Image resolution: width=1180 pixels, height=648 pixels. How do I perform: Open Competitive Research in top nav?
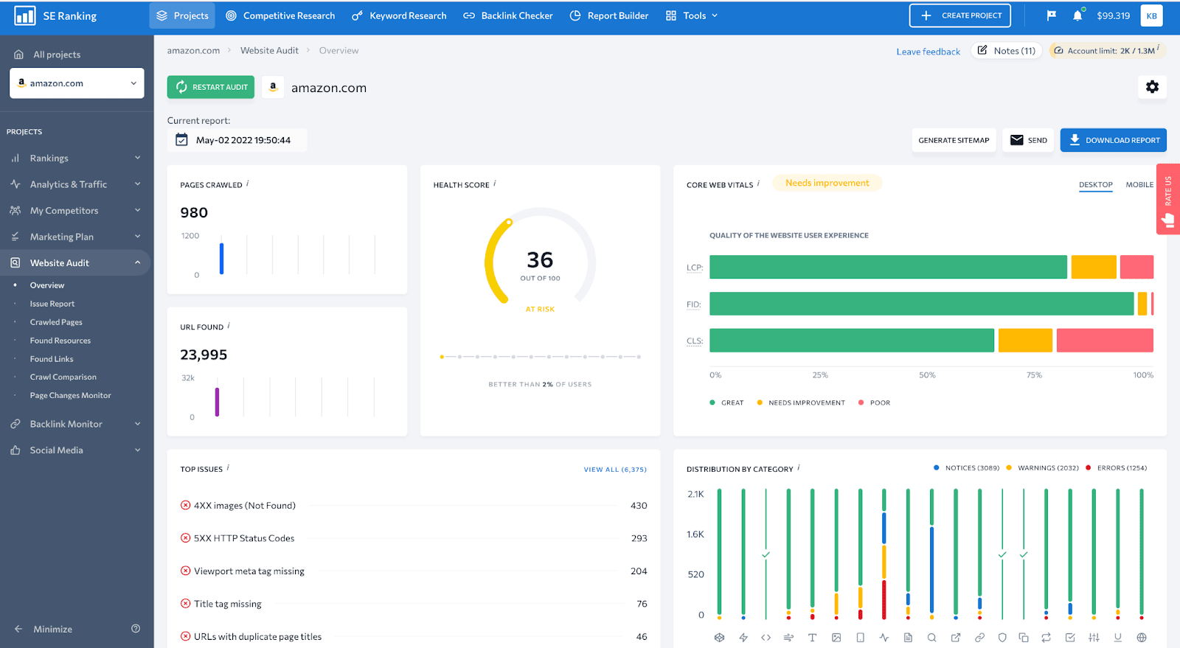click(280, 15)
